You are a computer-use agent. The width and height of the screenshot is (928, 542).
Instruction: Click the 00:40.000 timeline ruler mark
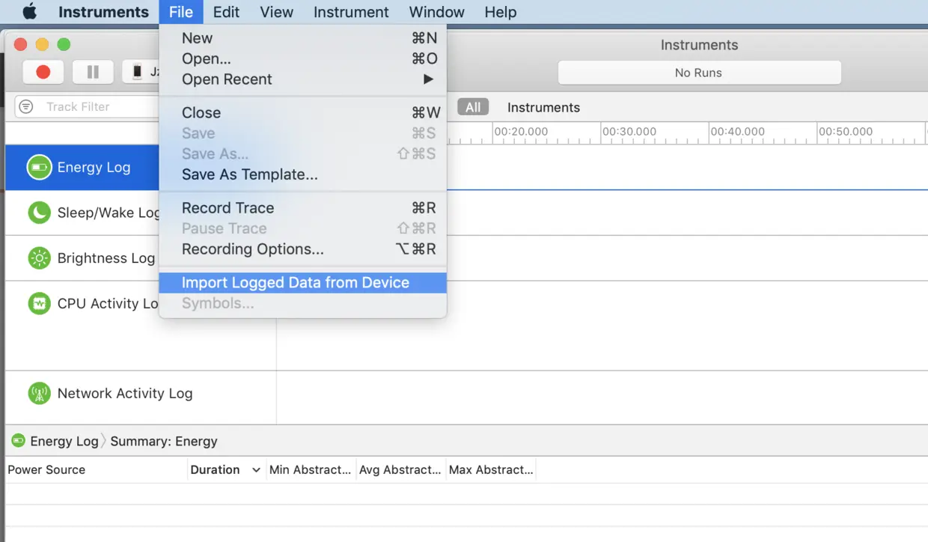(738, 132)
